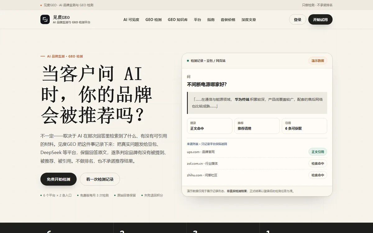The width and height of the screenshot is (373, 233).
Task: Click the 正文引用 tag for ups.com
Action: [318, 152]
